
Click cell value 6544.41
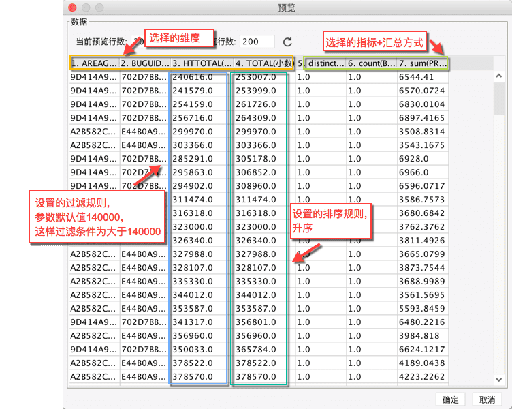pyautogui.click(x=416, y=77)
